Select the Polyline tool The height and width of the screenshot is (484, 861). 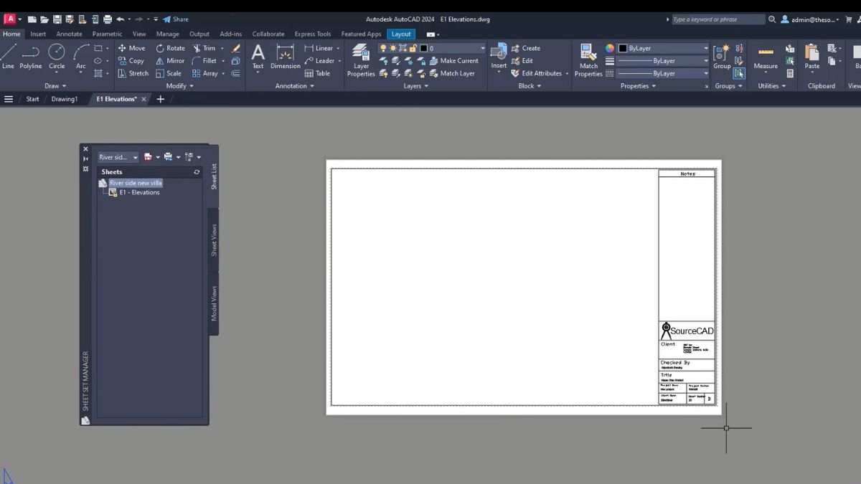(x=31, y=57)
